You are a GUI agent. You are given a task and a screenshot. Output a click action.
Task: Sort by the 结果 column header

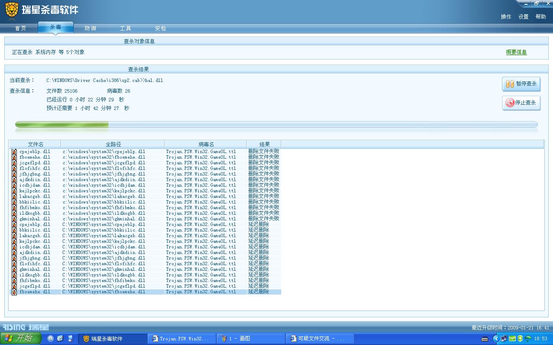(264, 144)
